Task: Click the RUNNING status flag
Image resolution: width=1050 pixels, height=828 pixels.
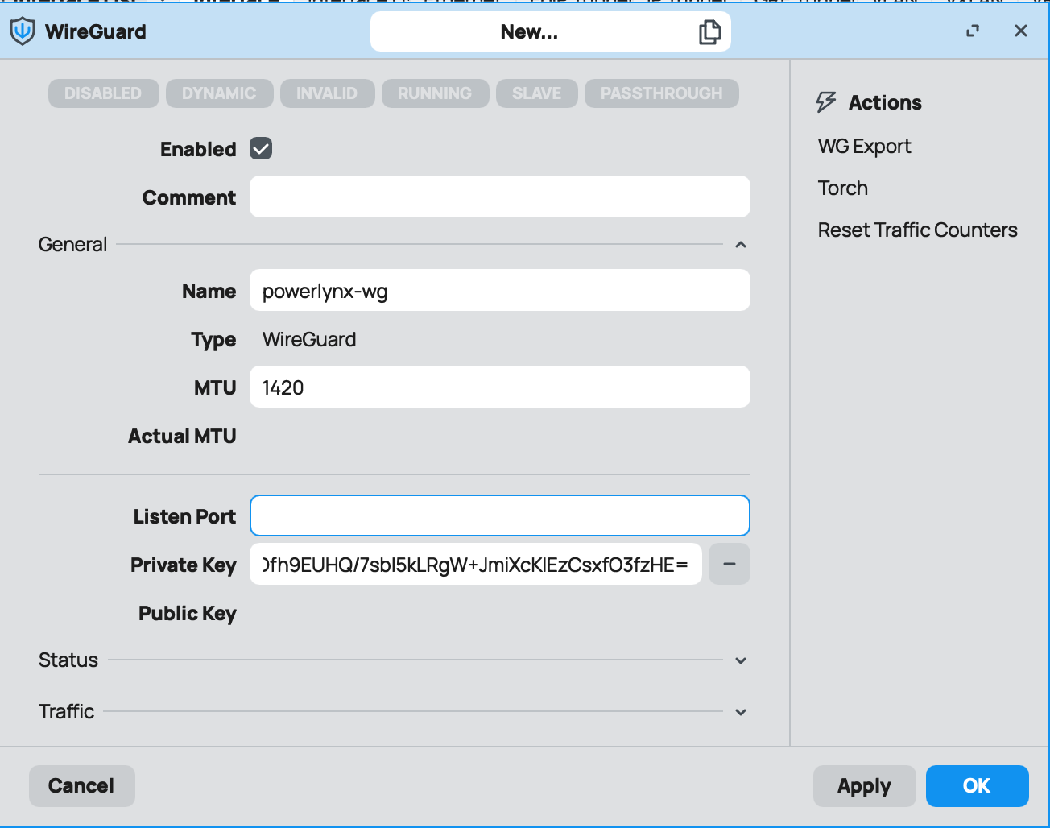Action: (435, 93)
